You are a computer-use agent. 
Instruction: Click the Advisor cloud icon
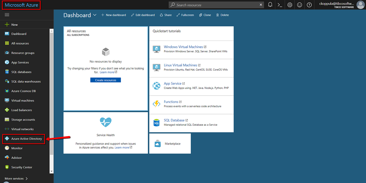pos(7,158)
